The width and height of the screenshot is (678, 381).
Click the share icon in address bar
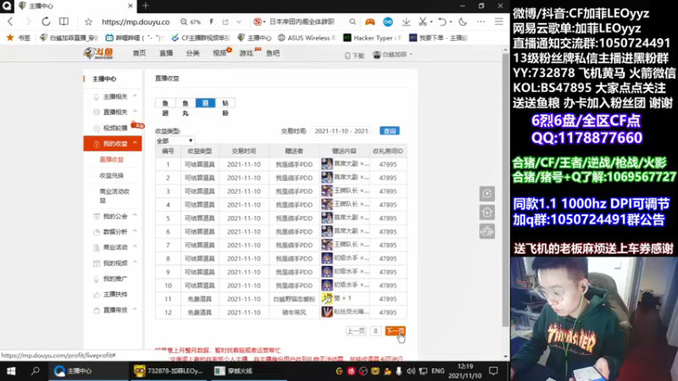(225, 22)
